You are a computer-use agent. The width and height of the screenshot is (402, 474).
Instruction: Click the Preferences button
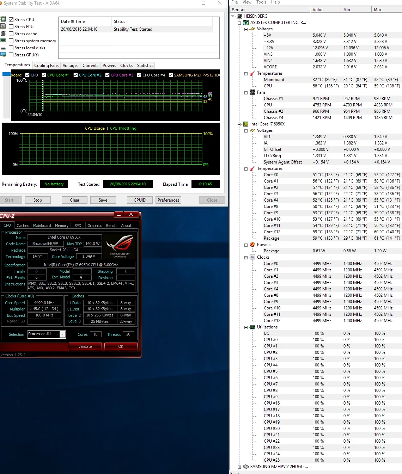coord(169,200)
